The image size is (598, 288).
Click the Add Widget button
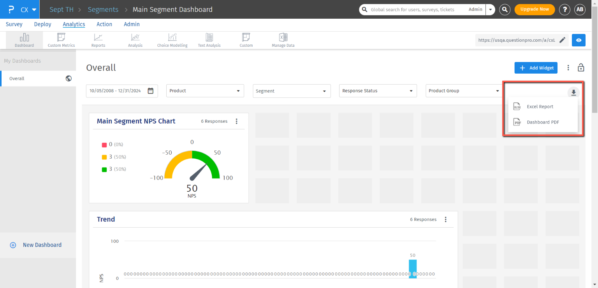pyautogui.click(x=536, y=68)
